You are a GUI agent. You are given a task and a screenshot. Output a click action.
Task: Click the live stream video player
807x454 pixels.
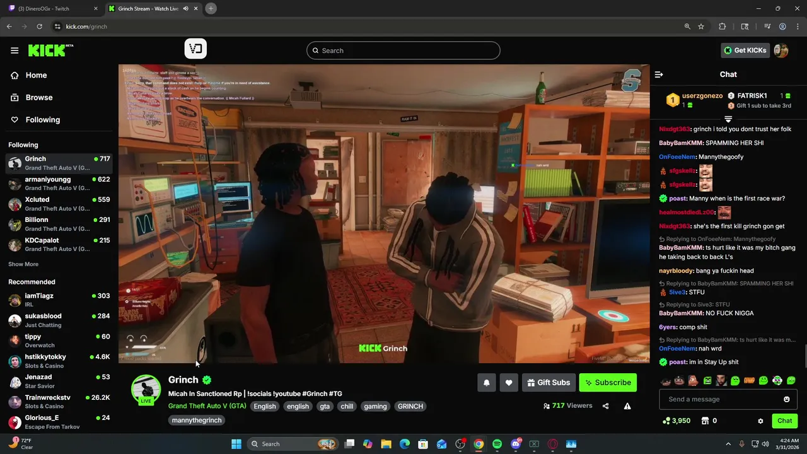coord(384,214)
